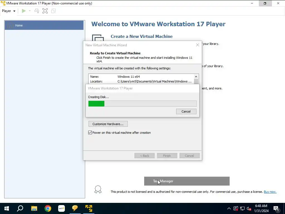Click the Creating Disk progress bar

(x=142, y=104)
